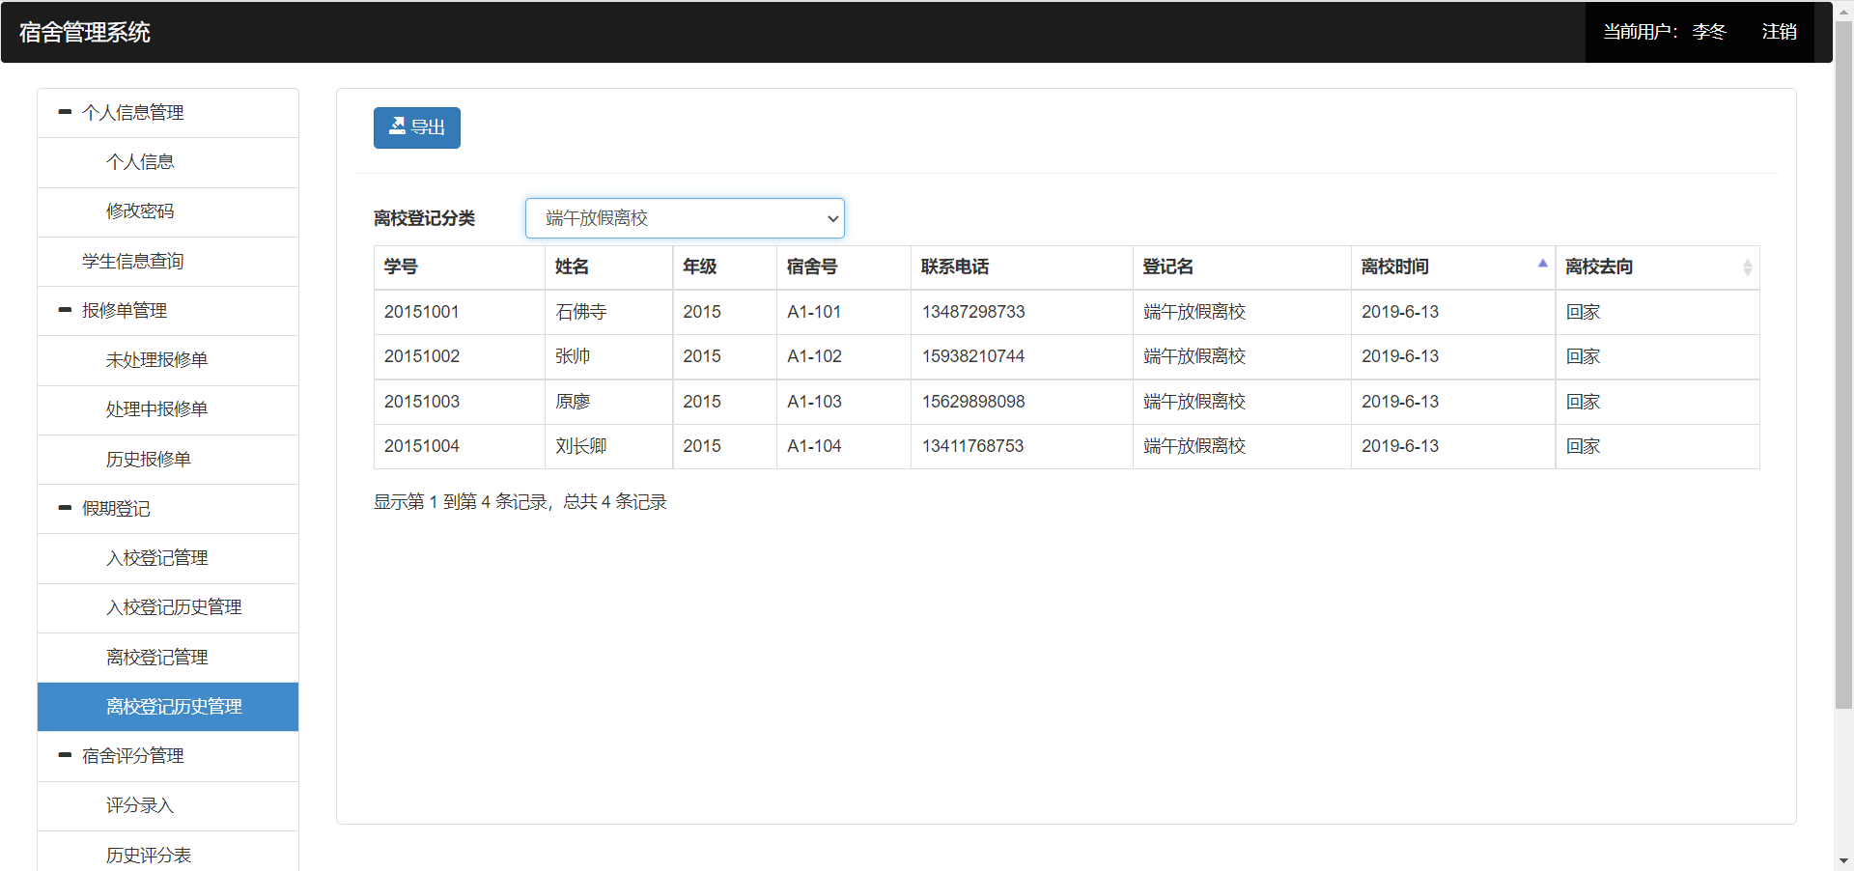Click phone number 15938210744
Viewport: 1854px width, 871px height.
coord(972,356)
